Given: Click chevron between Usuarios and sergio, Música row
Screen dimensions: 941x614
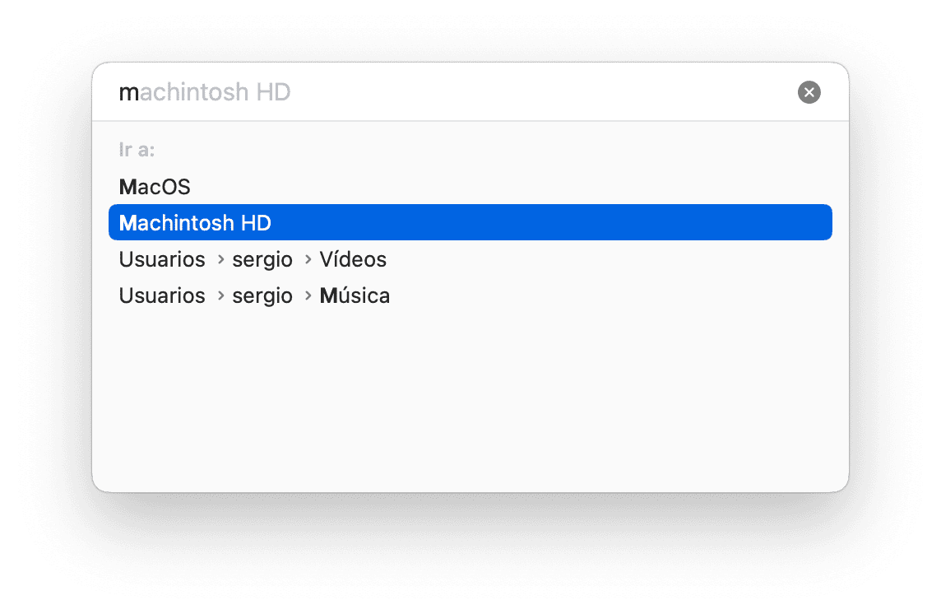Looking at the screenshot, I should click(220, 295).
